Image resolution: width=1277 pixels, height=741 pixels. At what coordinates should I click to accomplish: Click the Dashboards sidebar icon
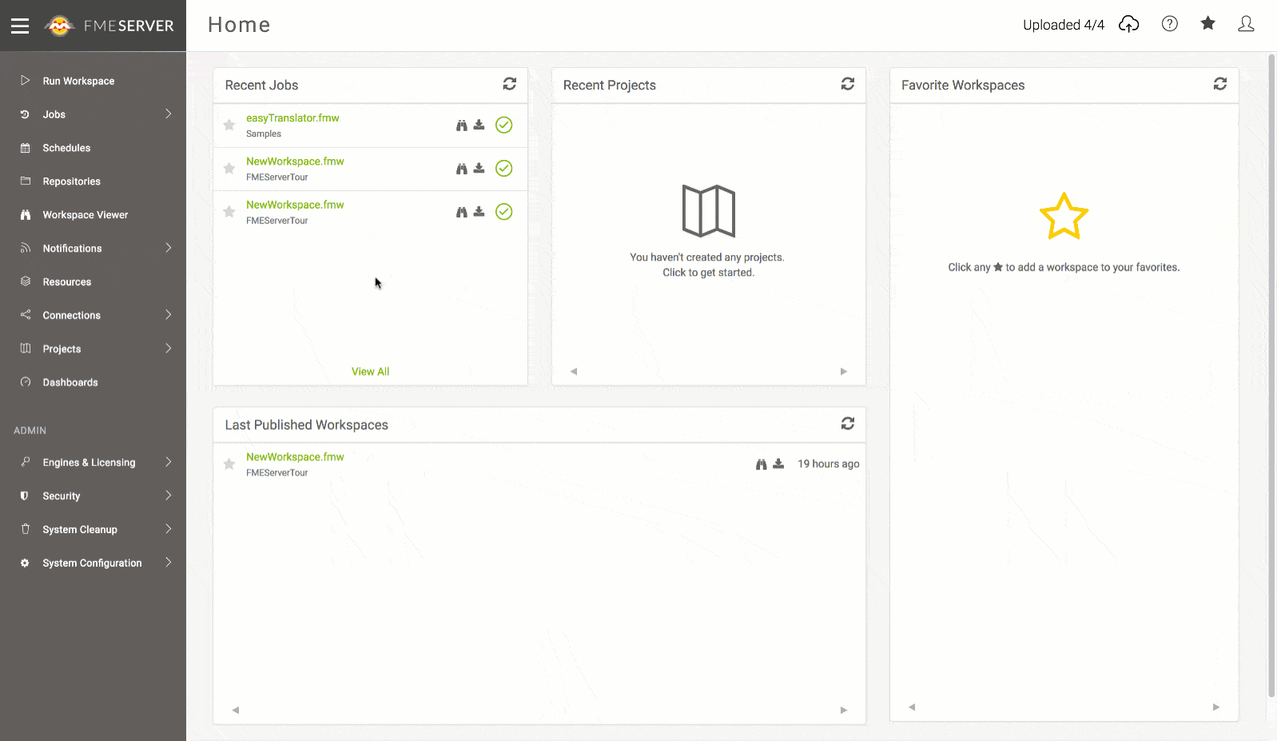26,382
